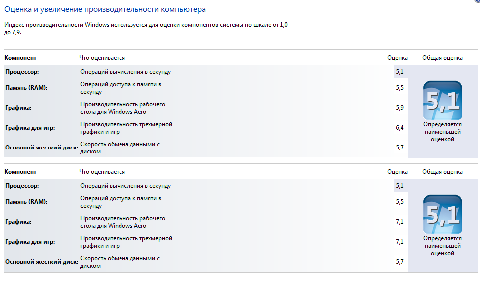This screenshot has width=480, height=299.
Task: Click the 'Индекс производительности Windows' intro paragraph
Action: point(146,28)
